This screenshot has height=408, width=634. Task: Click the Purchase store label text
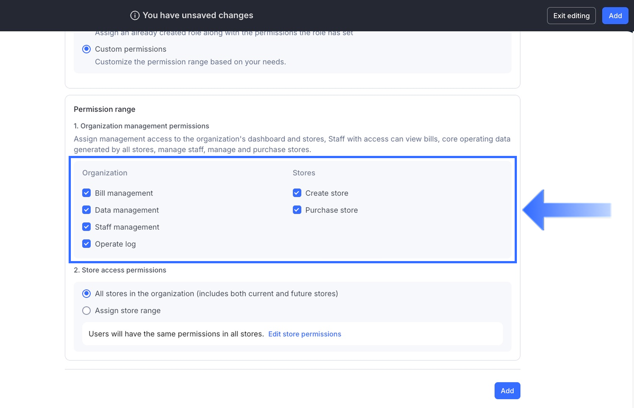point(331,210)
